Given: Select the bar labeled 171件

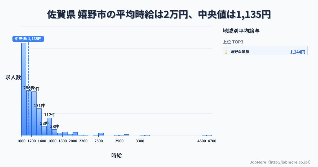Looking at the screenshot, I should coord(39,122).
